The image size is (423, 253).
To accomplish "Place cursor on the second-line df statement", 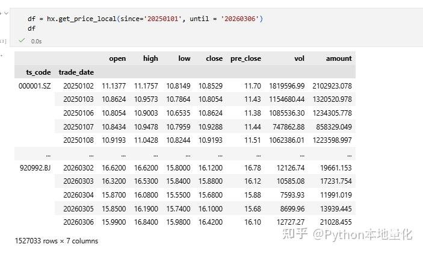I will point(31,28).
